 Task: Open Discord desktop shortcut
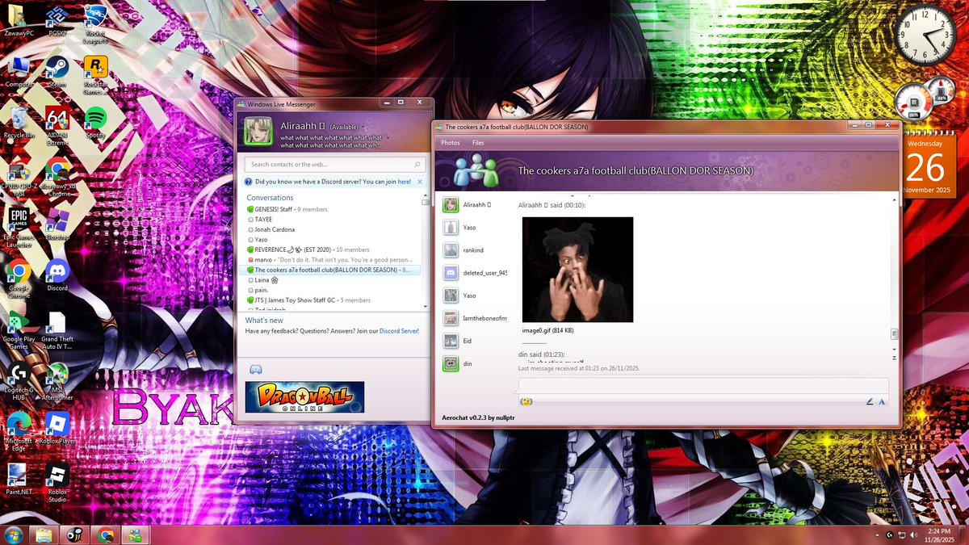tap(57, 276)
